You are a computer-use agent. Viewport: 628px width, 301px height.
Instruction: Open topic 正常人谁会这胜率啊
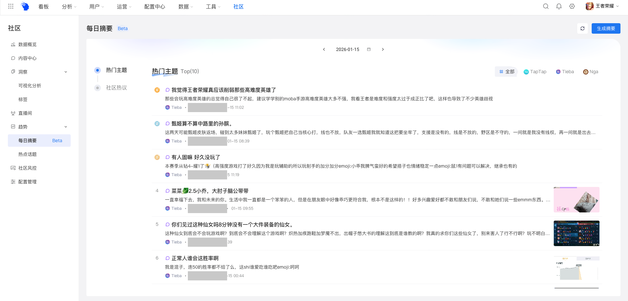click(x=195, y=258)
